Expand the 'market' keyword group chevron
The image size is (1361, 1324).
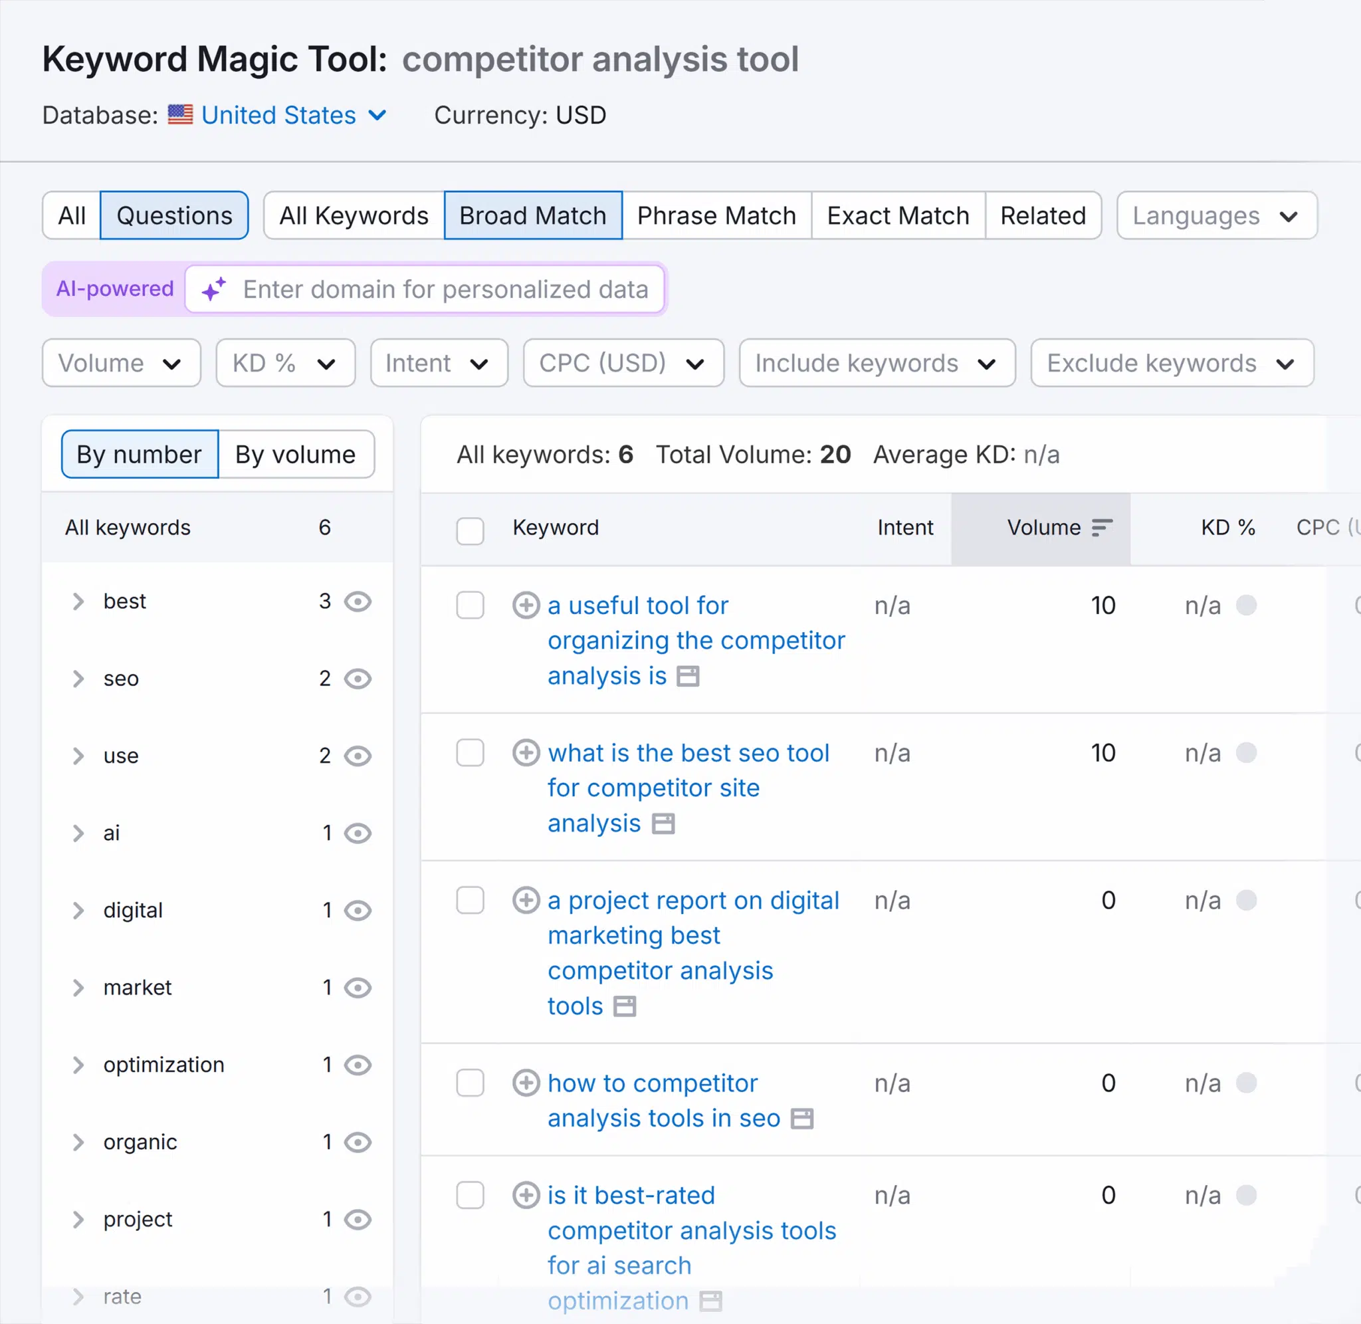78,987
